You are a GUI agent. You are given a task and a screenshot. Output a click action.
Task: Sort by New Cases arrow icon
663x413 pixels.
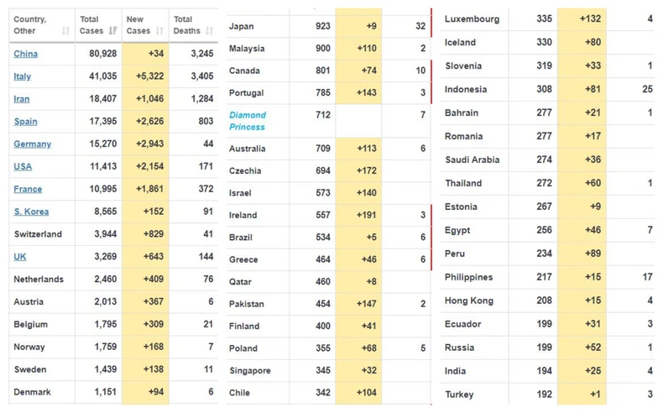159,31
